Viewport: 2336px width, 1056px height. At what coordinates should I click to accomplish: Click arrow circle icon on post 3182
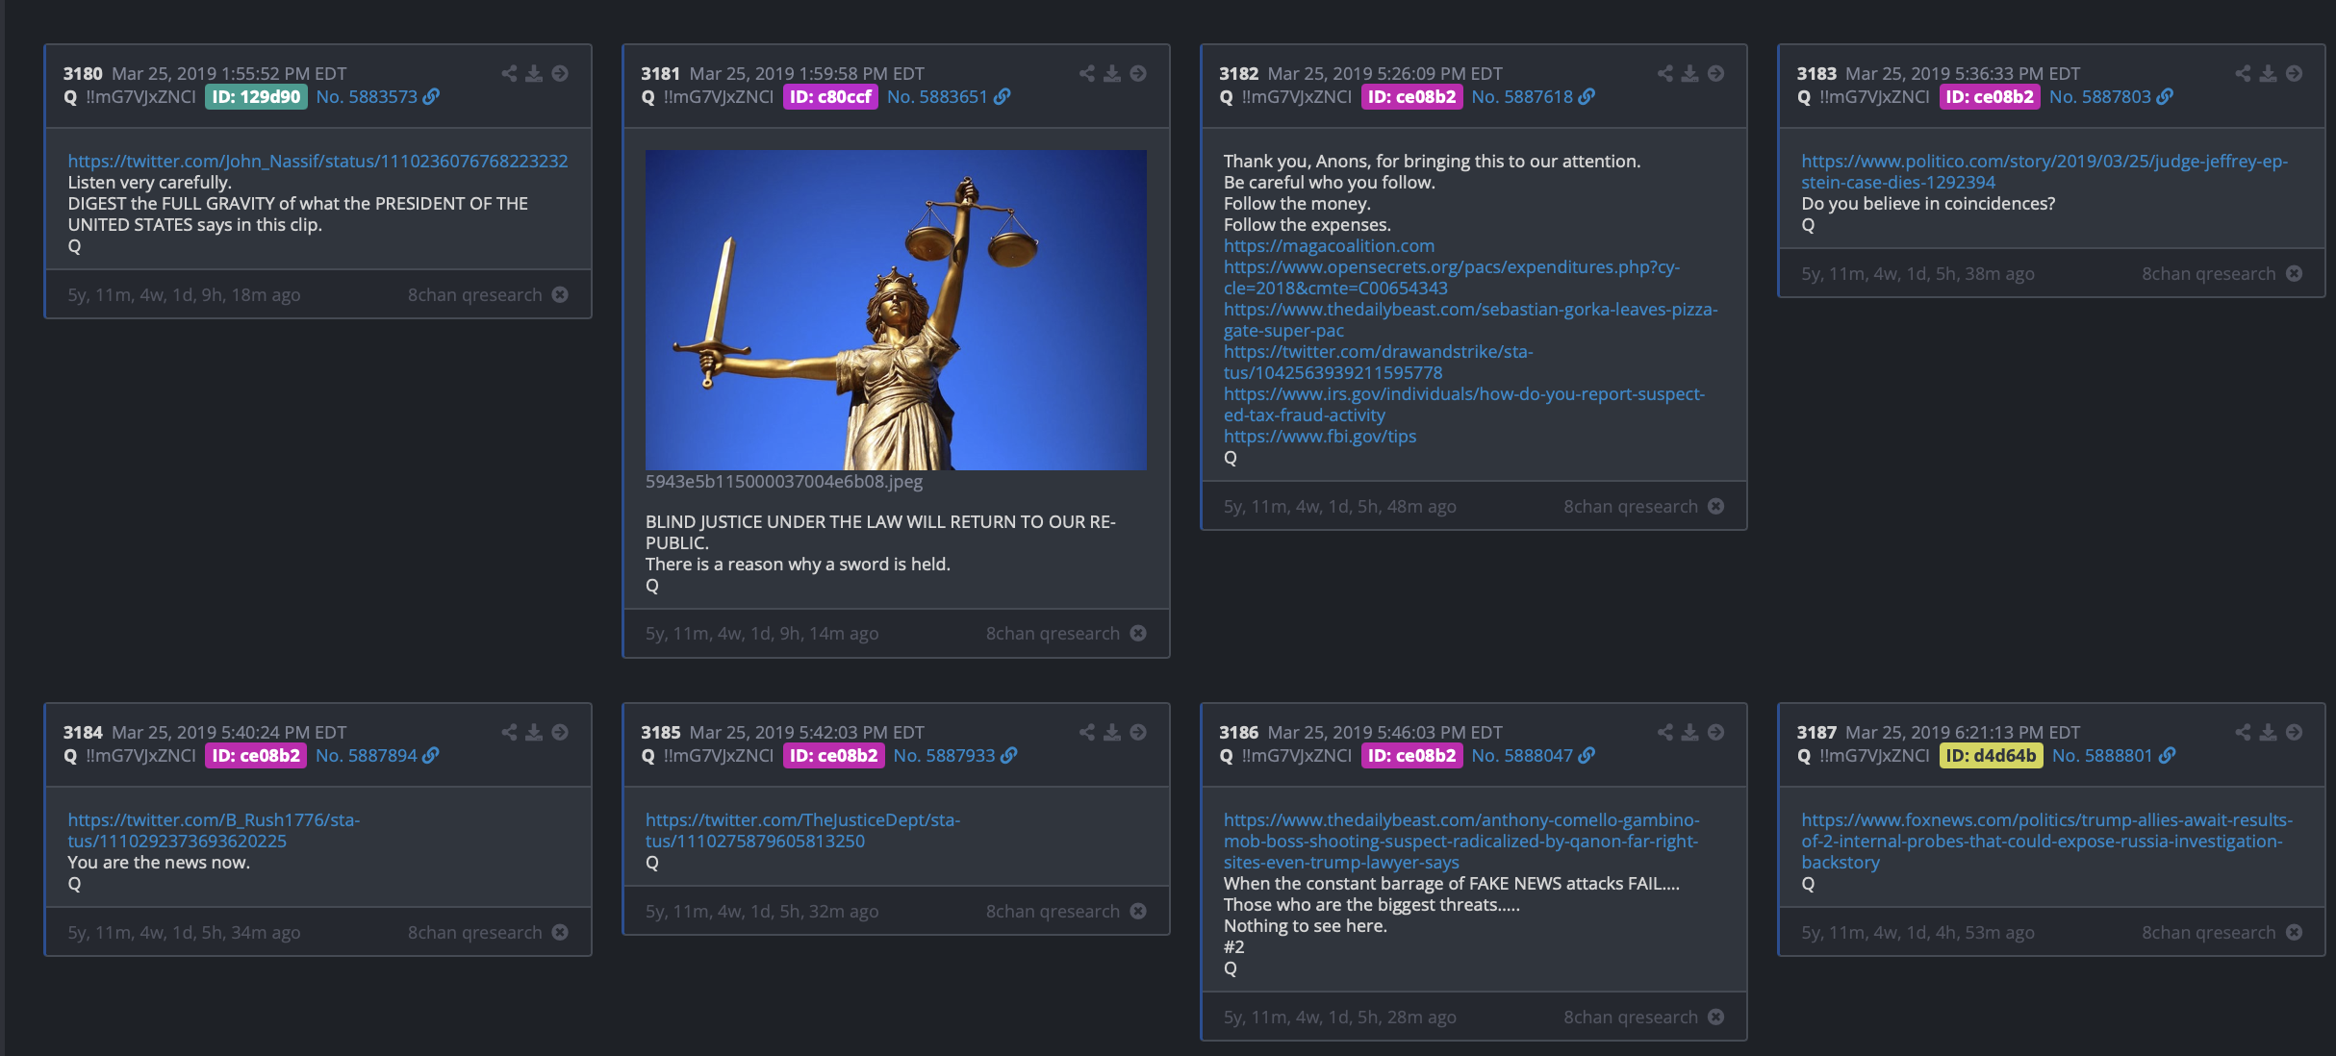(x=1715, y=73)
